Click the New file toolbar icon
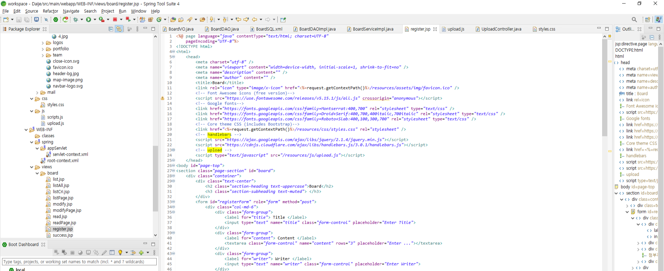Viewport: 664px width, 271px height. coord(6,20)
